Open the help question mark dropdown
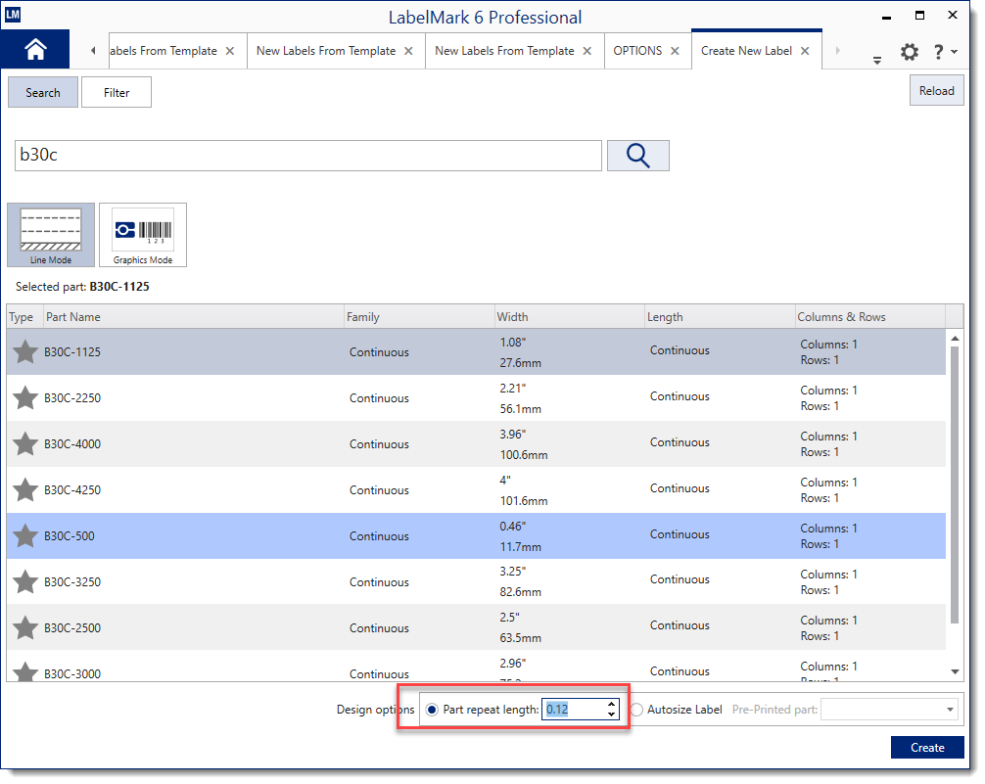Image resolution: width=985 pixels, height=784 pixels. pos(945,52)
